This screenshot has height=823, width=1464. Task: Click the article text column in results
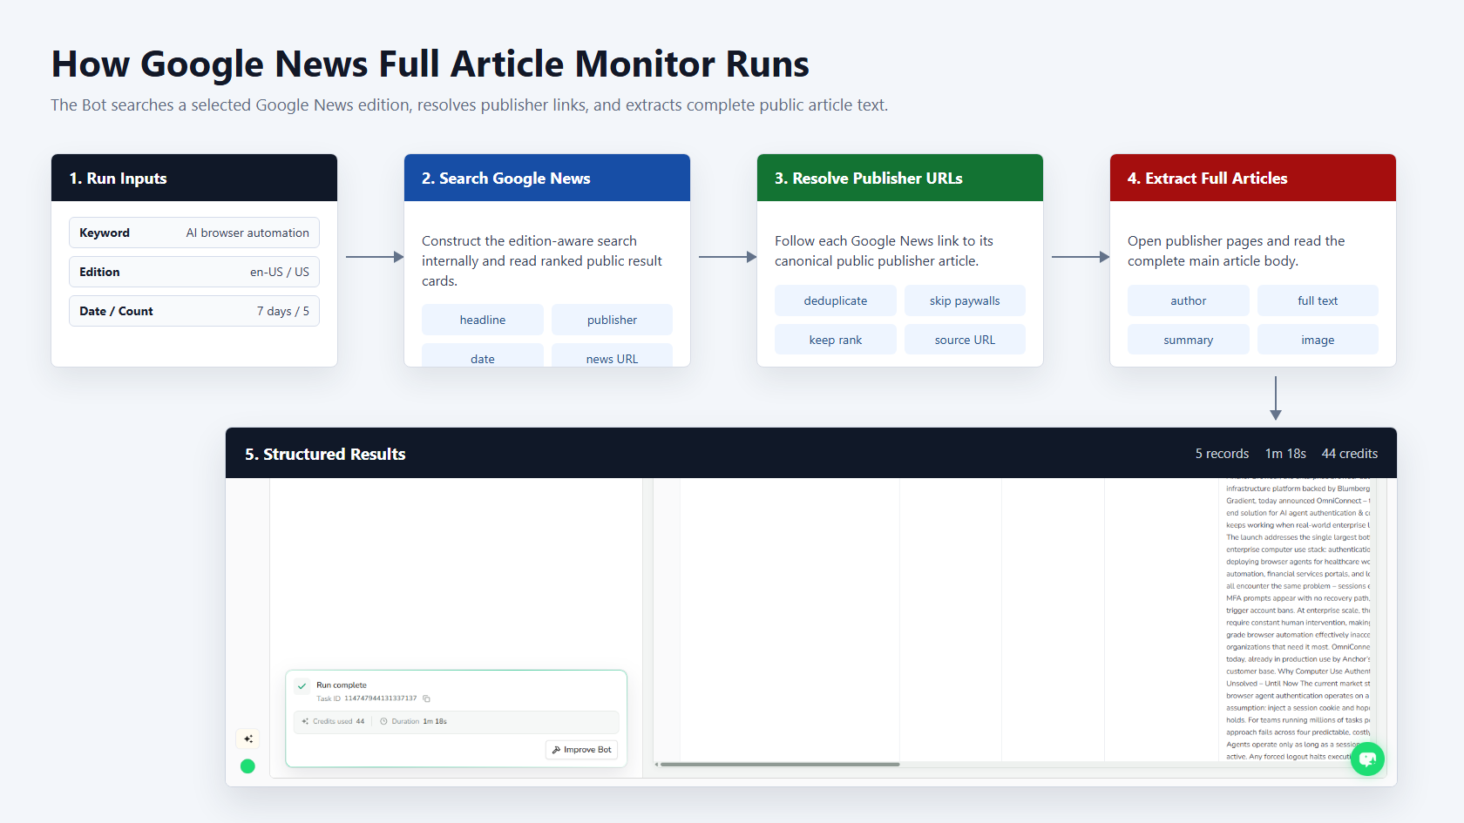[1298, 620]
